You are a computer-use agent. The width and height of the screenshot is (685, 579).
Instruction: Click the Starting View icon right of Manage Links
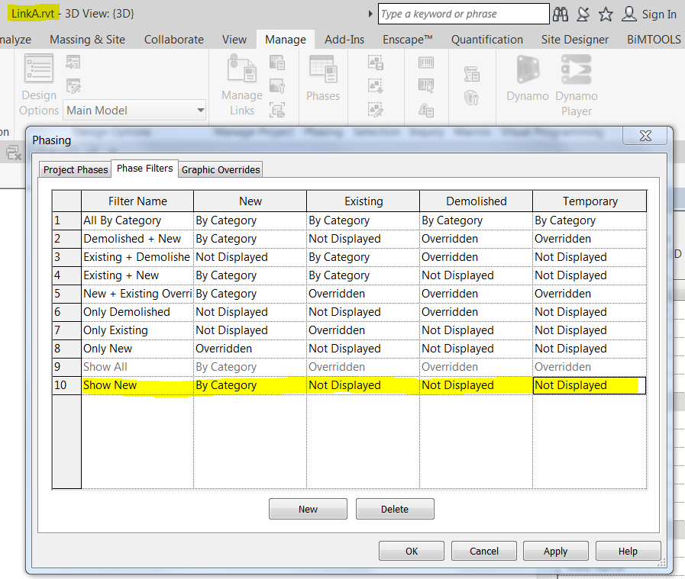[277, 109]
